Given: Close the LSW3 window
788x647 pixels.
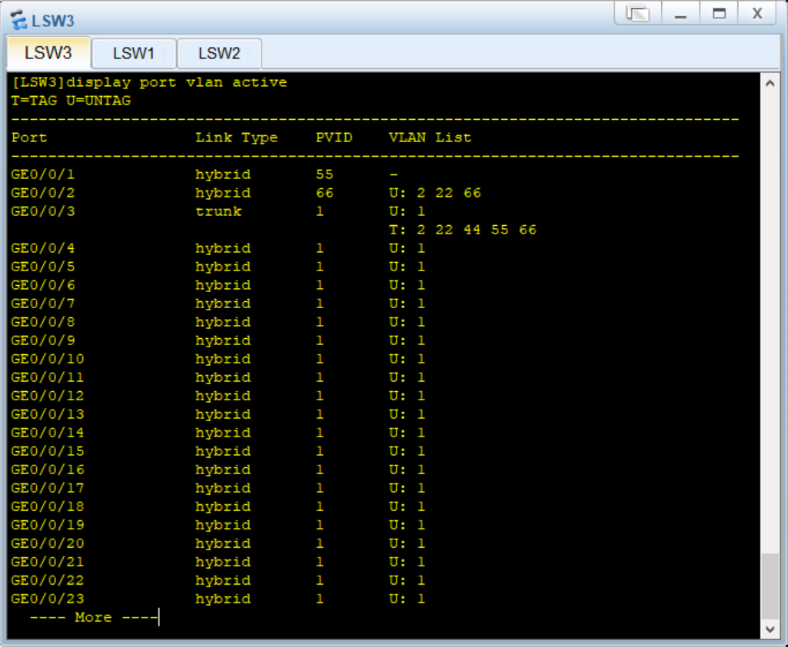Looking at the screenshot, I should [x=757, y=13].
